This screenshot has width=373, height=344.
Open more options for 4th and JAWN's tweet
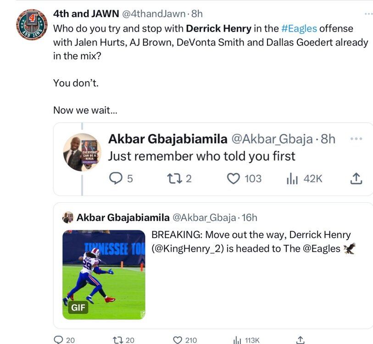click(368, 14)
